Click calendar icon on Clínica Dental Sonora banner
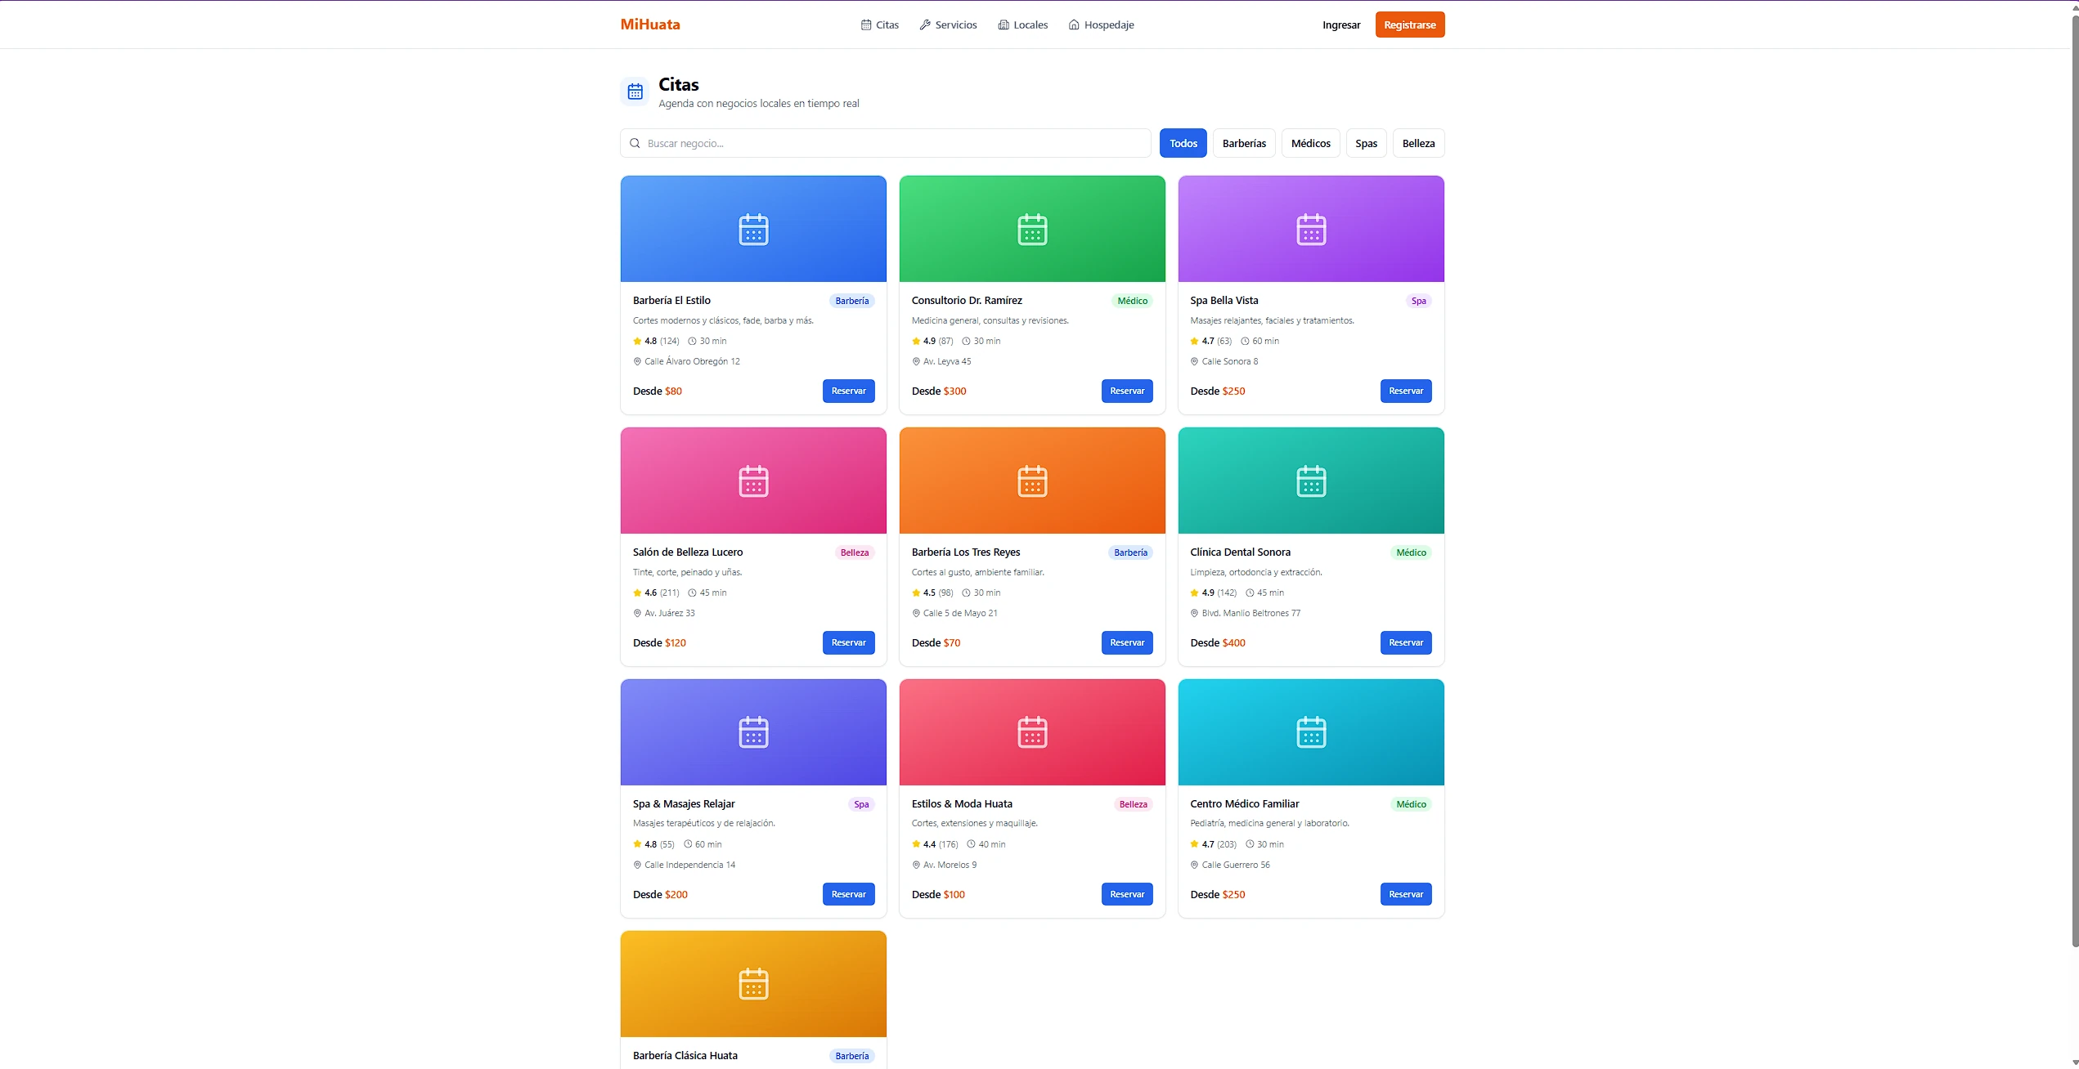The image size is (2079, 1069). (x=1311, y=481)
